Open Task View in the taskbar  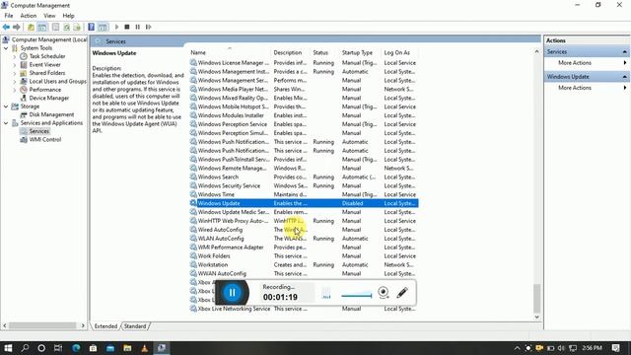click(x=58, y=348)
